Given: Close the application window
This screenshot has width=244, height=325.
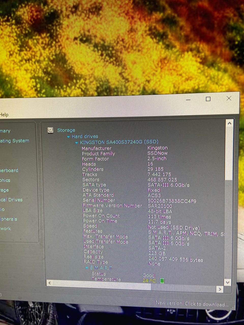Looking at the screenshot, I should click(229, 98).
